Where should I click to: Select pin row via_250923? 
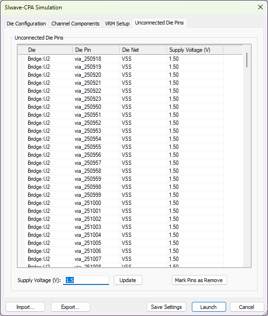click(125, 99)
